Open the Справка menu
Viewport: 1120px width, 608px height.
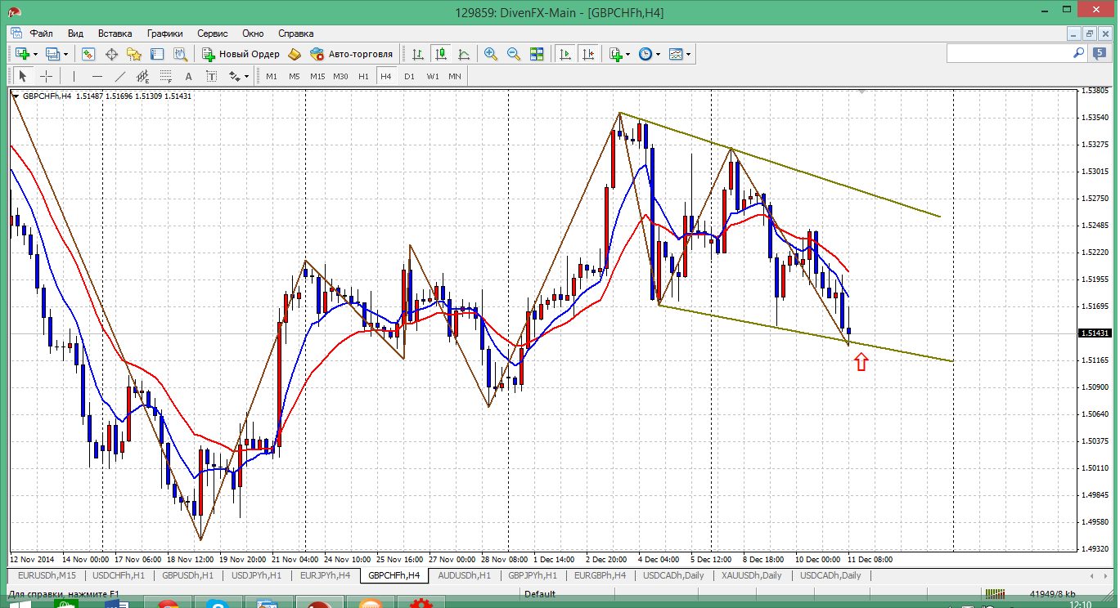(296, 34)
